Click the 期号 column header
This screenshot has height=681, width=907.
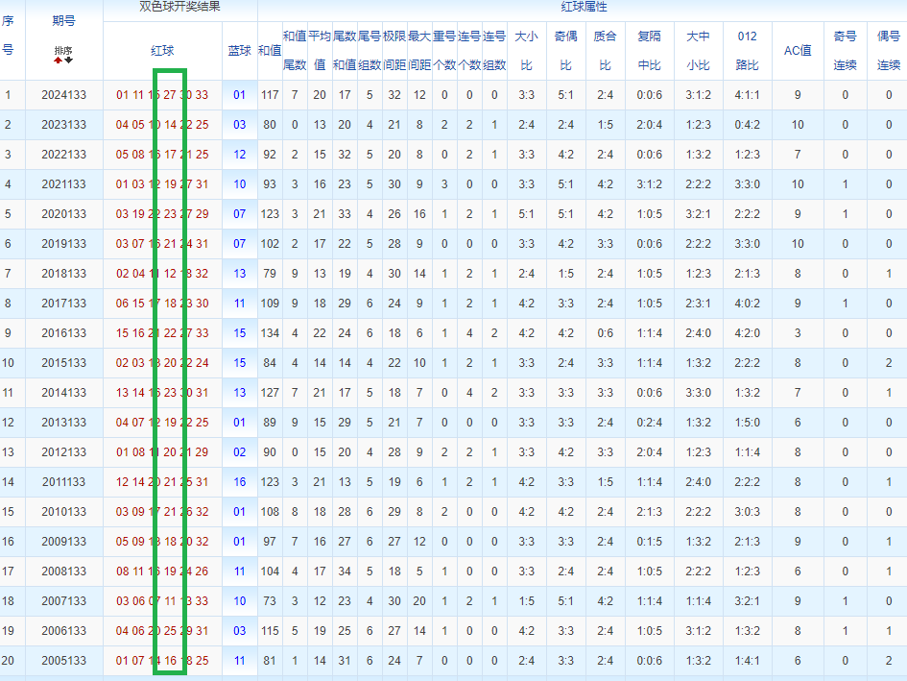click(63, 21)
